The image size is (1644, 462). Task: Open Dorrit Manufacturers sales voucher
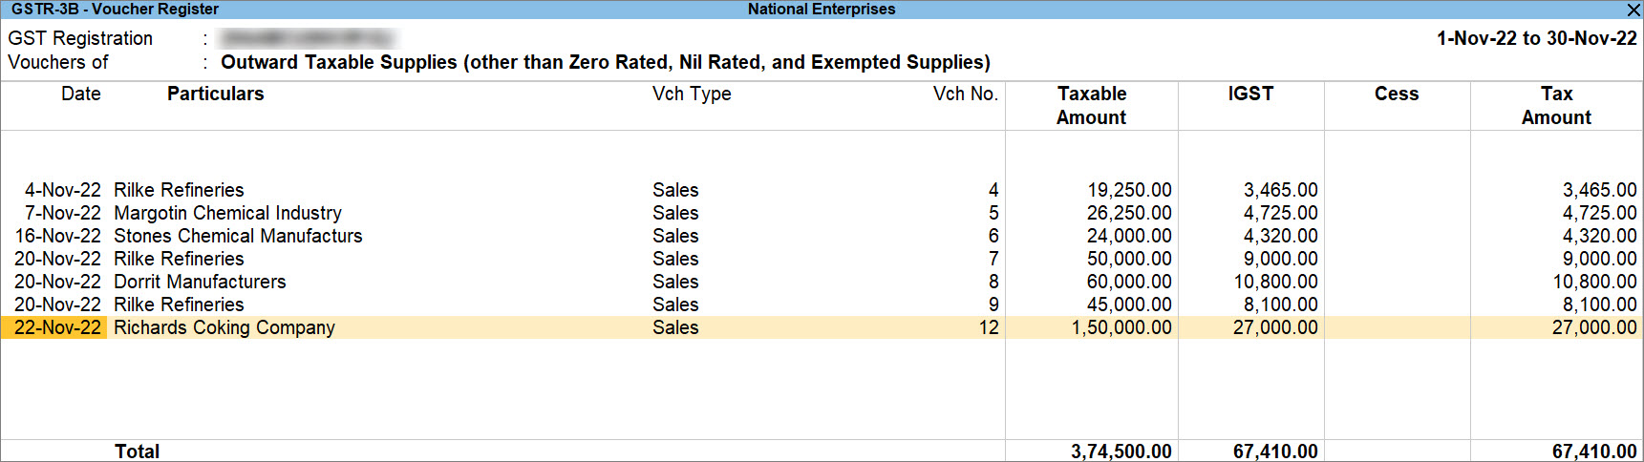click(200, 282)
